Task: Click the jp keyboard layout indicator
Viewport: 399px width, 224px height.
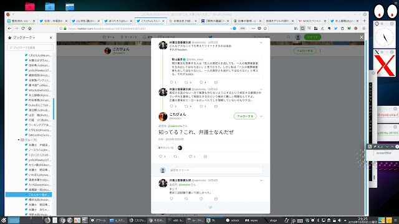Action: [x=293, y=220]
